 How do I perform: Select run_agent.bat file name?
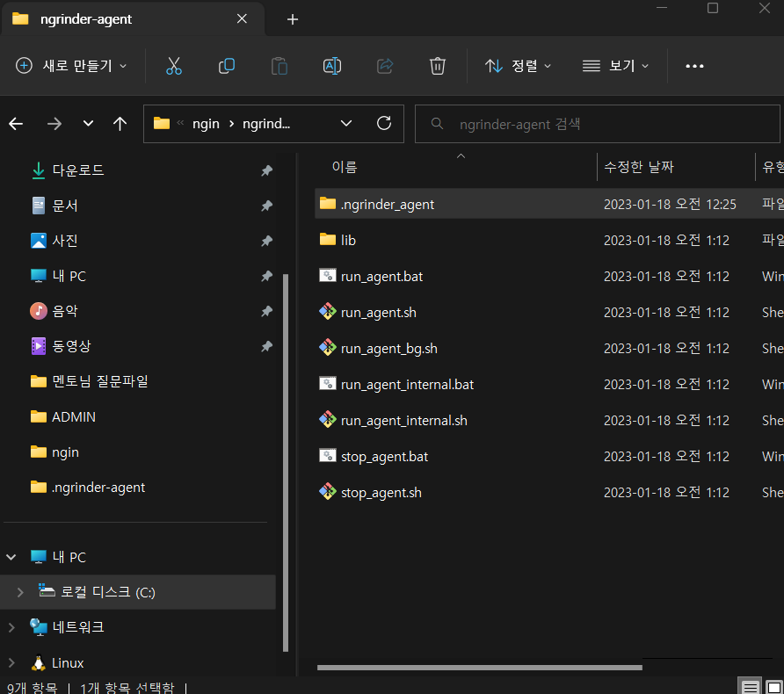(x=381, y=277)
